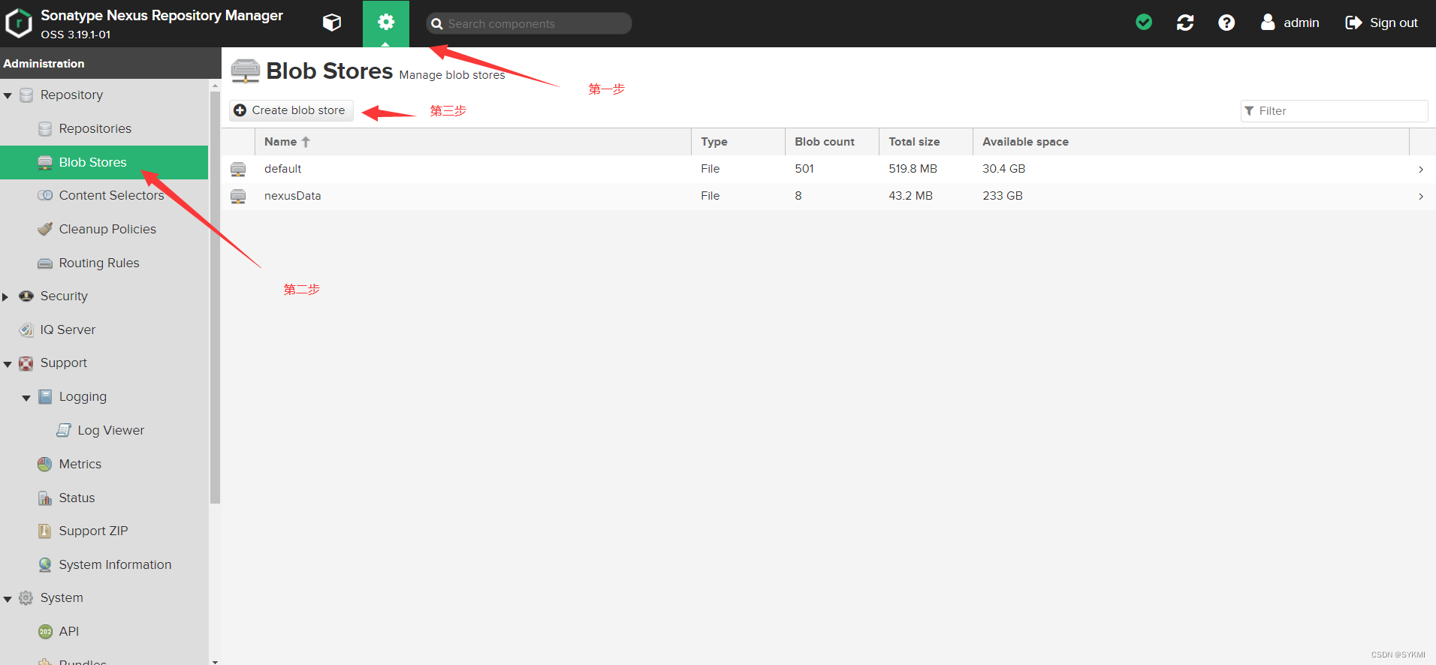Click the default row blob store icon
Viewport: 1436px width, 665px height.
click(238, 169)
